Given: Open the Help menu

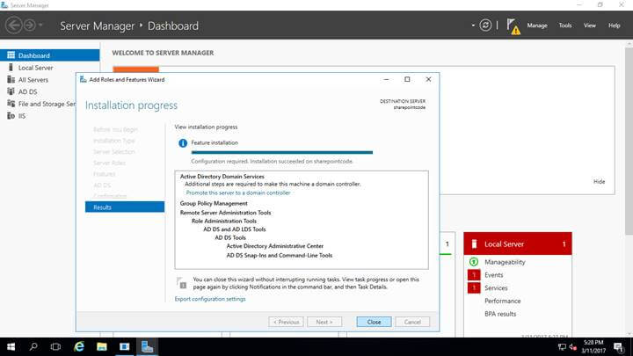Looking at the screenshot, I should coord(614,25).
